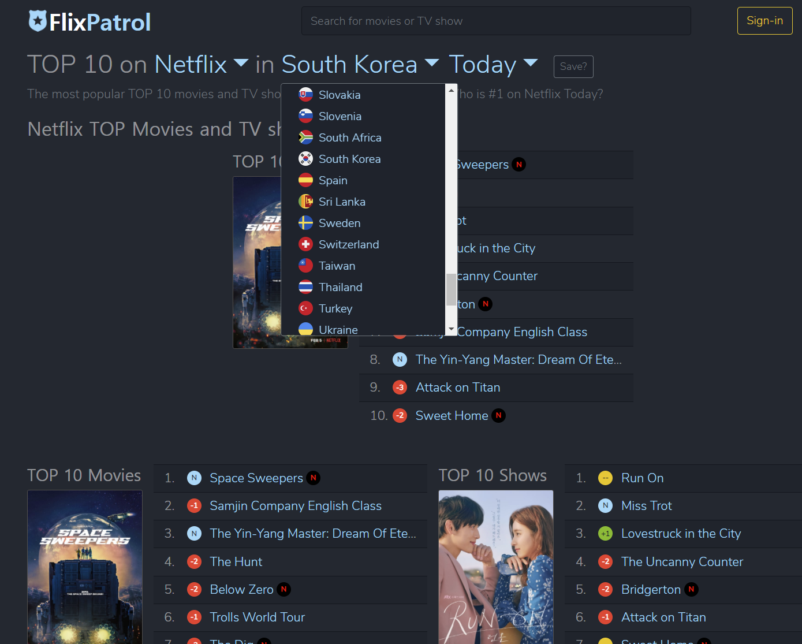Screen dimensions: 802x644
Task: Open Samjin Company English Class in Top 10 Movies
Action: click(x=296, y=506)
